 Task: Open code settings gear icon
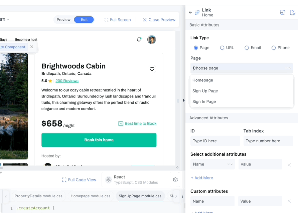point(175,180)
